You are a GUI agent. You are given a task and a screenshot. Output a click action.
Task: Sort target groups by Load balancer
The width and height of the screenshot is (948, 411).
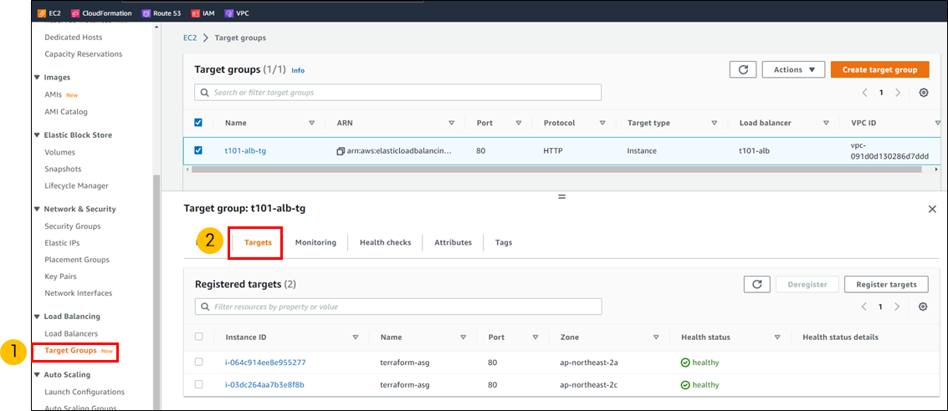tap(827, 123)
